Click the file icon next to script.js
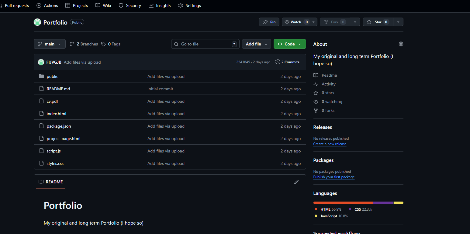This screenshot has width=470, height=234. (41, 151)
